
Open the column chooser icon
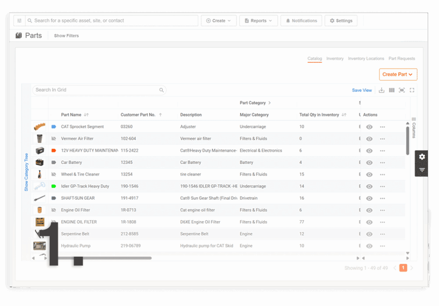391,90
